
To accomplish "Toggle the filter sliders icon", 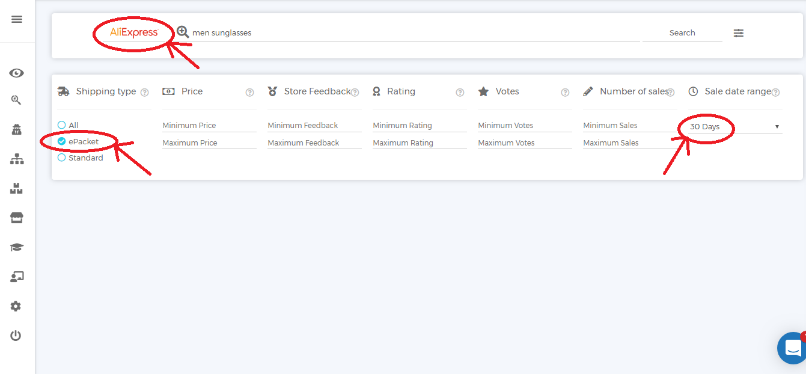I will [739, 33].
